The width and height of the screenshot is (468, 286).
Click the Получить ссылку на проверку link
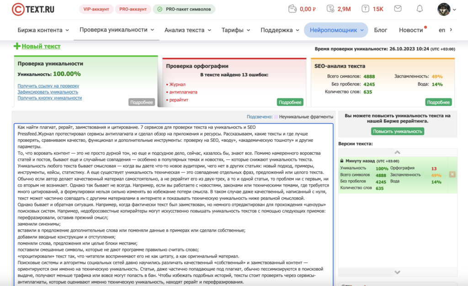[x=48, y=86]
